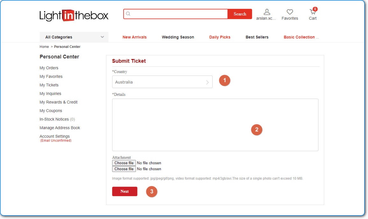This screenshot has height=219, width=368.
Task: Click the chevron arrow inside the Country field
Action: click(x=208, y=82)
